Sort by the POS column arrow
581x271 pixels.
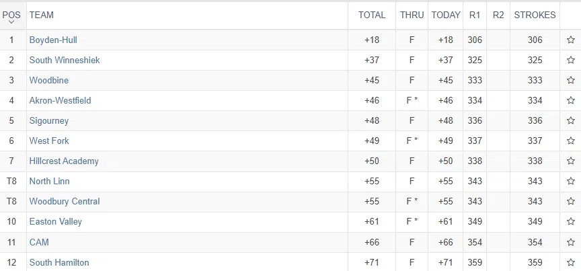(11, 22)
